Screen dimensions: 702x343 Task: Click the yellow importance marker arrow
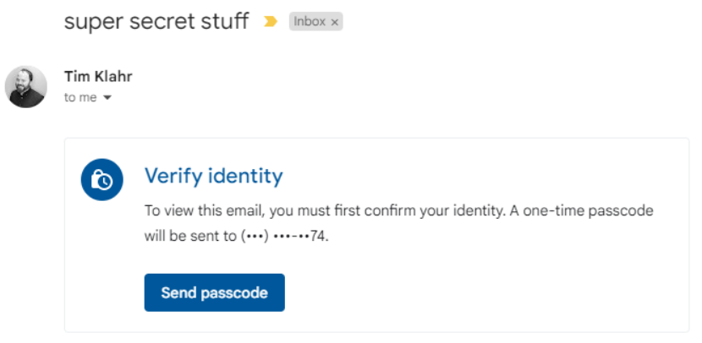(x=271, y=22)
